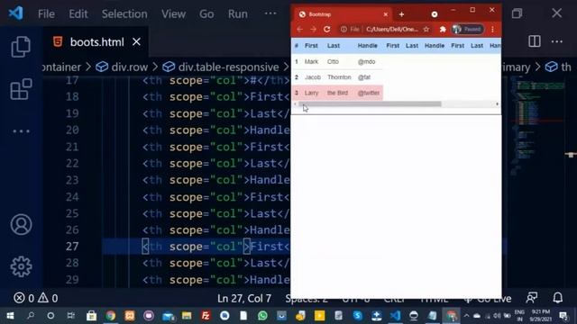Open the notifications bell in status bar
This screenshot has width=577, height=324.
[x=558, y=298]
